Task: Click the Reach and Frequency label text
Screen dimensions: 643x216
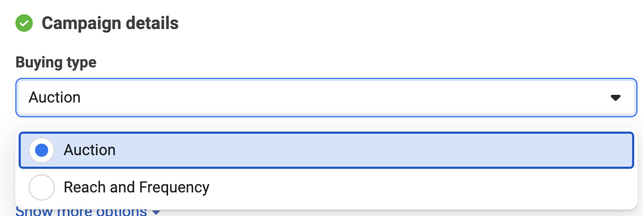Action: coord(136,187)
